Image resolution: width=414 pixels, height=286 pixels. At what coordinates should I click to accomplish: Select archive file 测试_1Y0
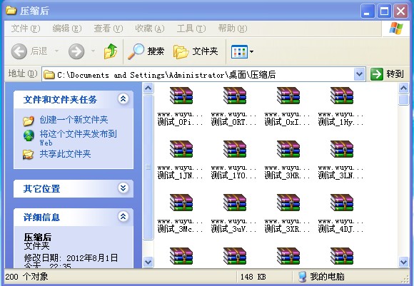click(x=234, y=160)
